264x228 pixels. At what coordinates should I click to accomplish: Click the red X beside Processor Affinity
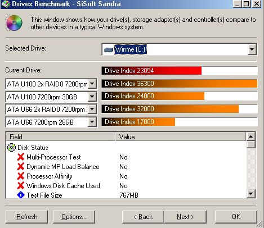coord(21,176)
